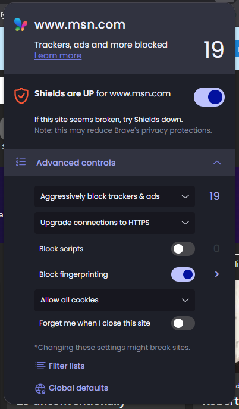Open fingerprinting details arrow
The image size is (239, 409).
click(x=216, y=274)
